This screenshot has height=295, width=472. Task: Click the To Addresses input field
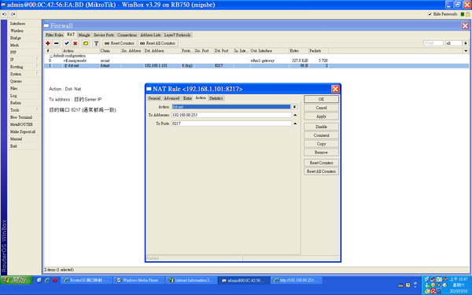point(231,115)
